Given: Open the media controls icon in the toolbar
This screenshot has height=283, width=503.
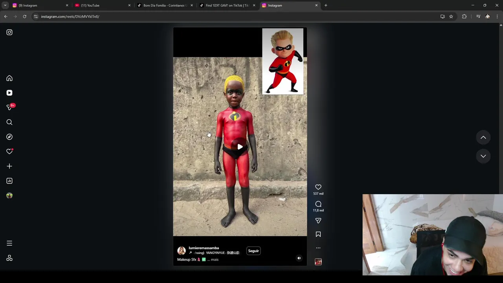Looking at the screenshot, I should [478, 17].
